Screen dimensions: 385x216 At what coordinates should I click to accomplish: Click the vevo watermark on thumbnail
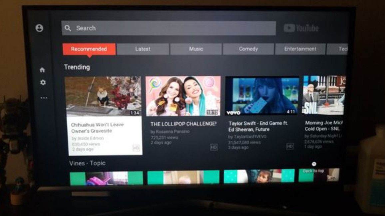[x=233, y=113]
